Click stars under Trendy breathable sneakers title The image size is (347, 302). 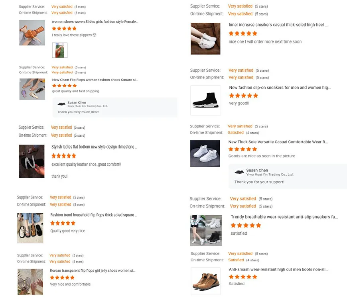point(246,226)
